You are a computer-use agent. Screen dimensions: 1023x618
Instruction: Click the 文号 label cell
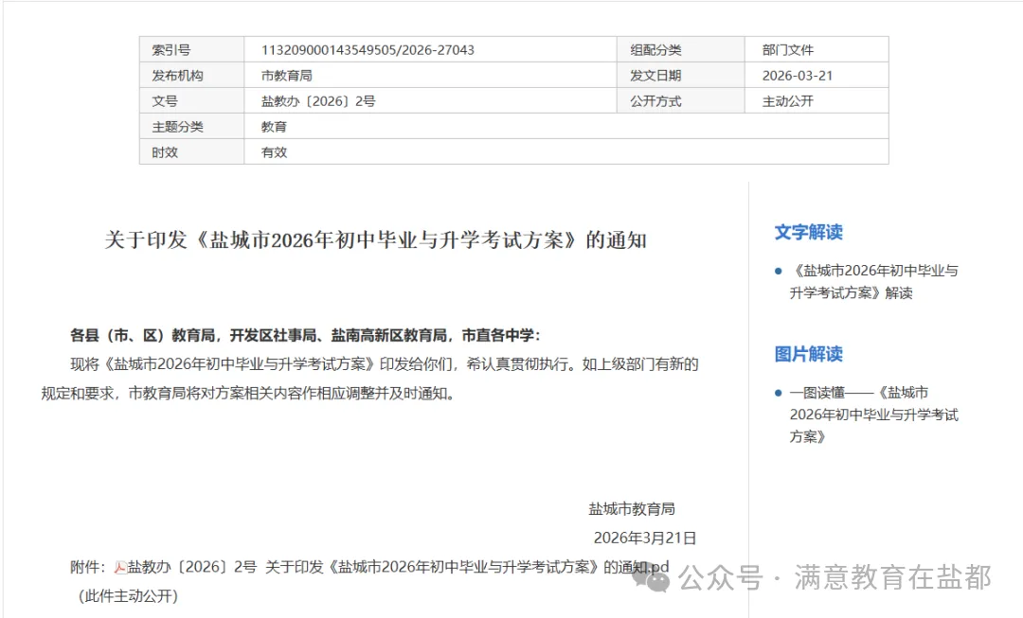click(191, 100)
